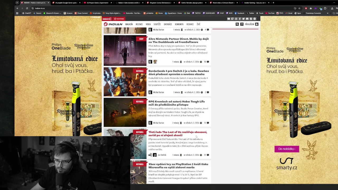Open the browser downloads icon
This screenshot has height=190, width=338.
tap(332, 8)
